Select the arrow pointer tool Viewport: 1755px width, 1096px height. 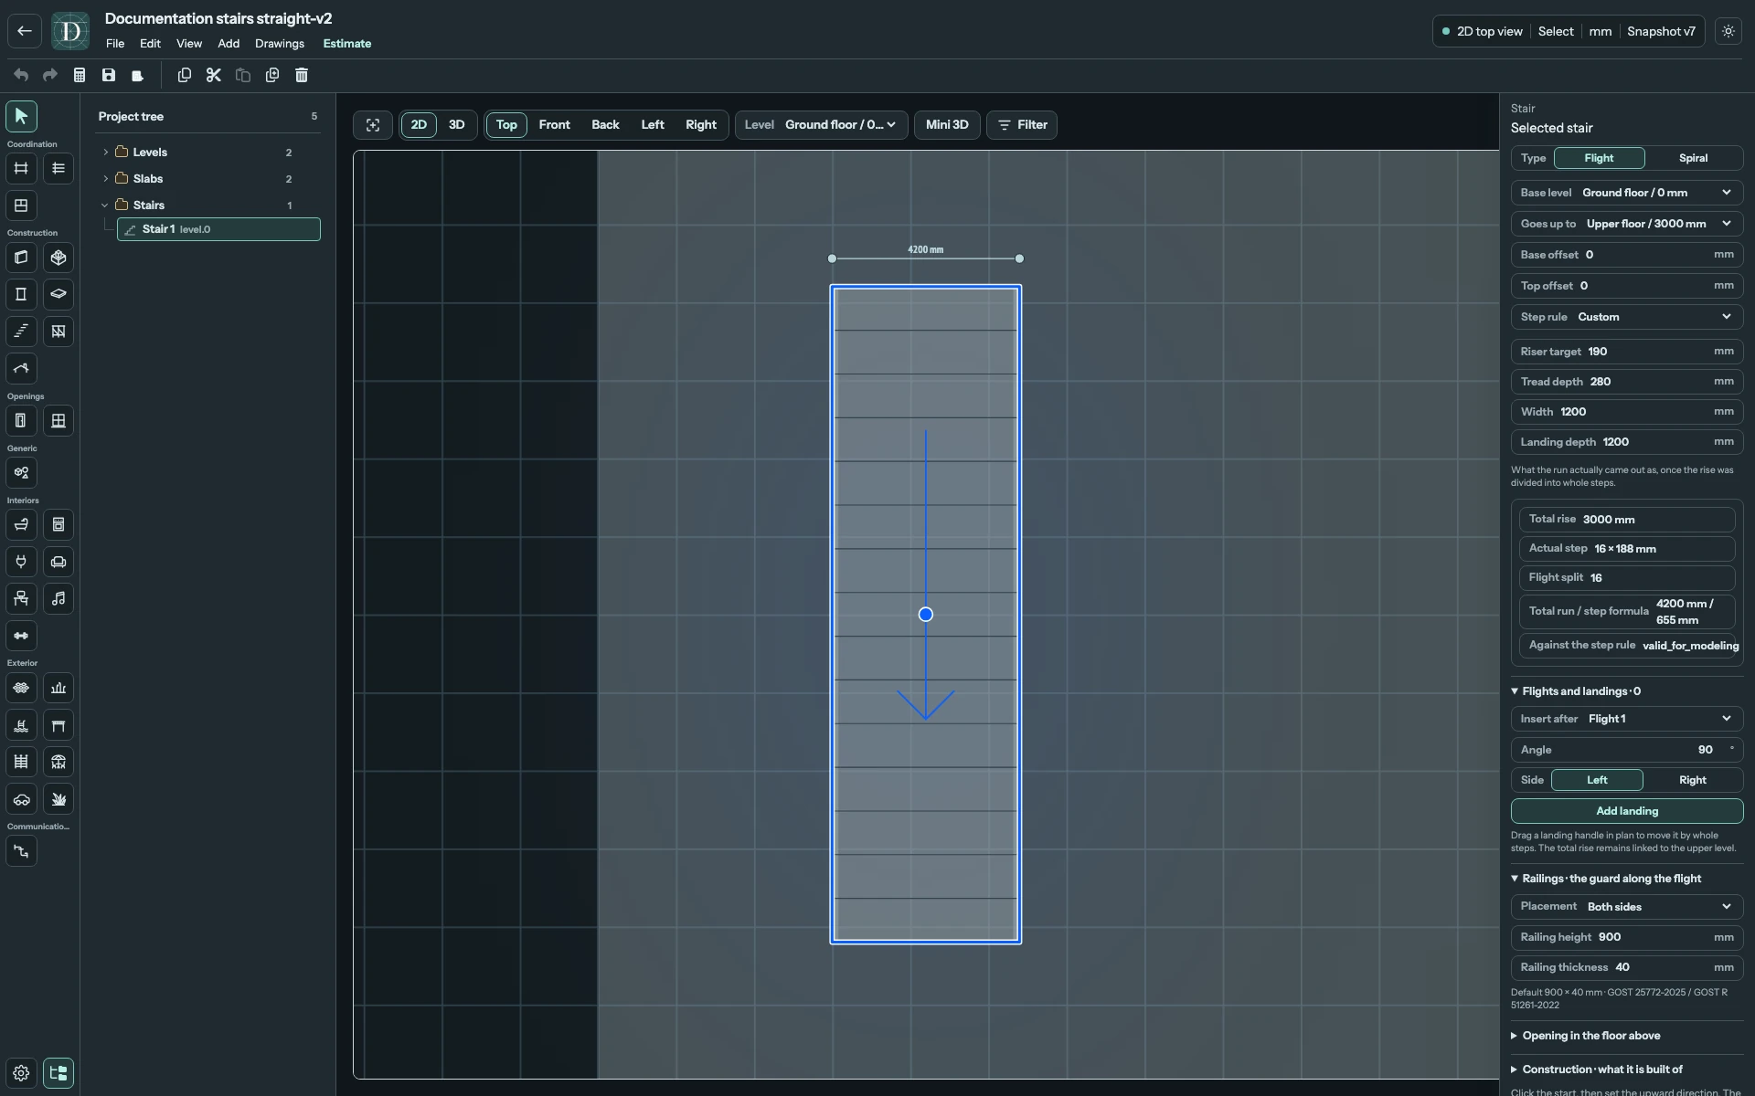point(21,116)
